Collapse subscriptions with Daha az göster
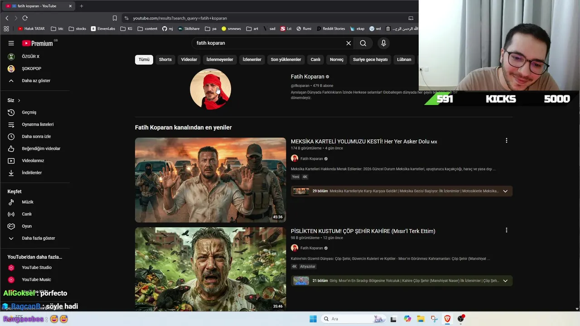Image resolution: width=580 pixels, height=326 pixels. [x=35, y=81]
